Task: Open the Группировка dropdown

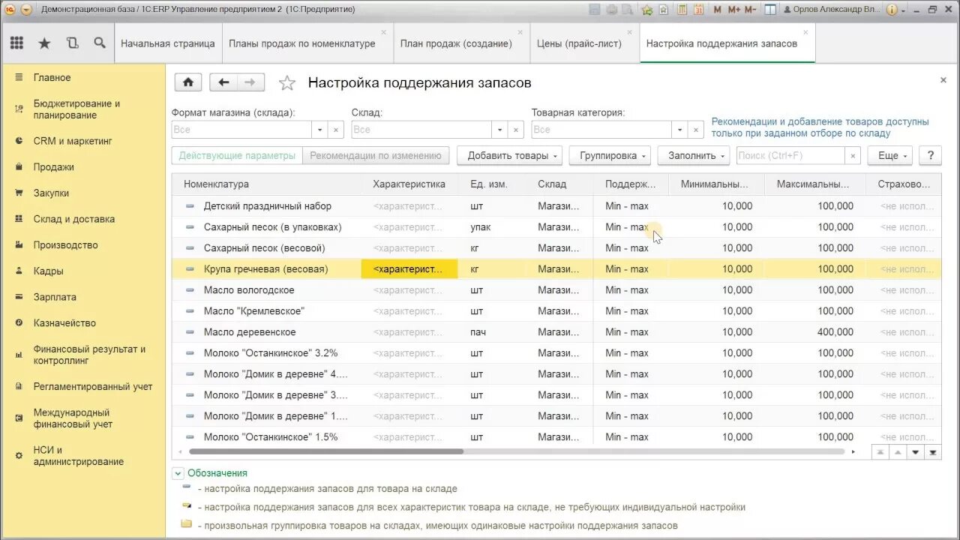Action: (610, 155)
